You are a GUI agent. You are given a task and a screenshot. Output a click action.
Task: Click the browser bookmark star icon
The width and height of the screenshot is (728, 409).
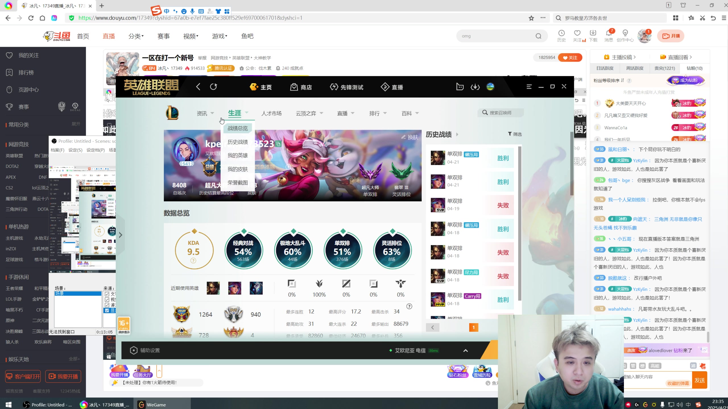(531, 18)
